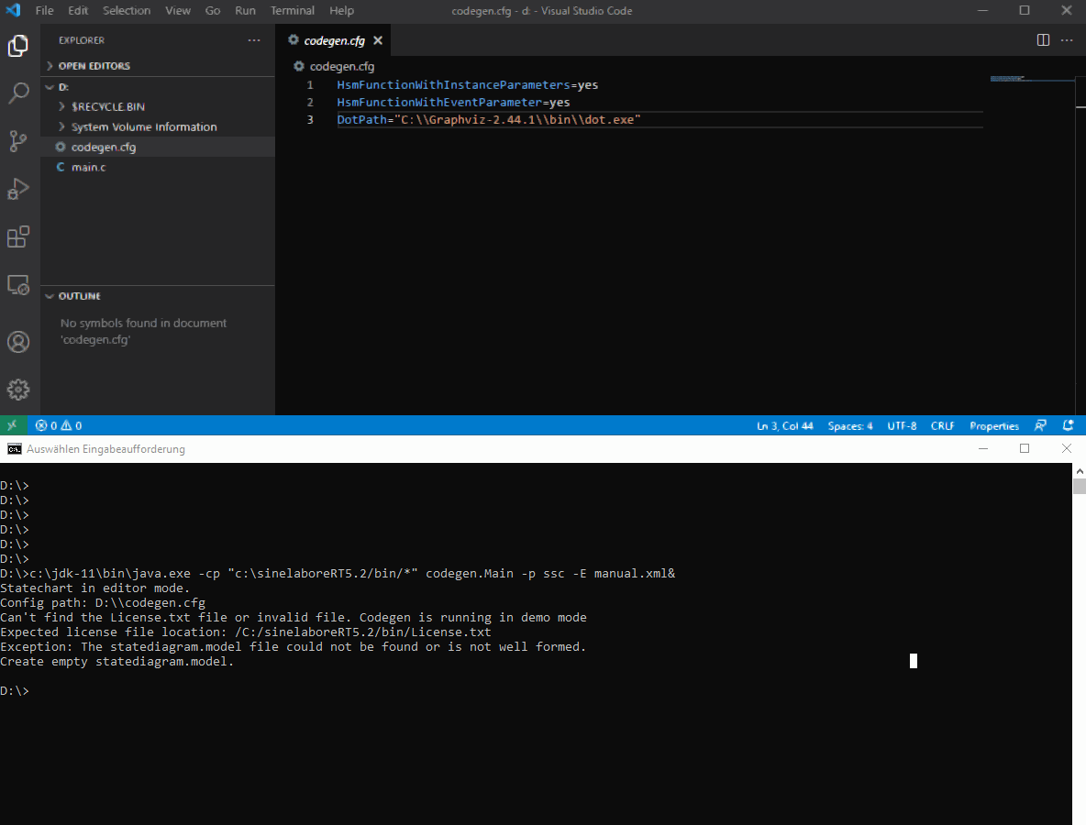Open the Search view in activity bar

click(18, 93)
